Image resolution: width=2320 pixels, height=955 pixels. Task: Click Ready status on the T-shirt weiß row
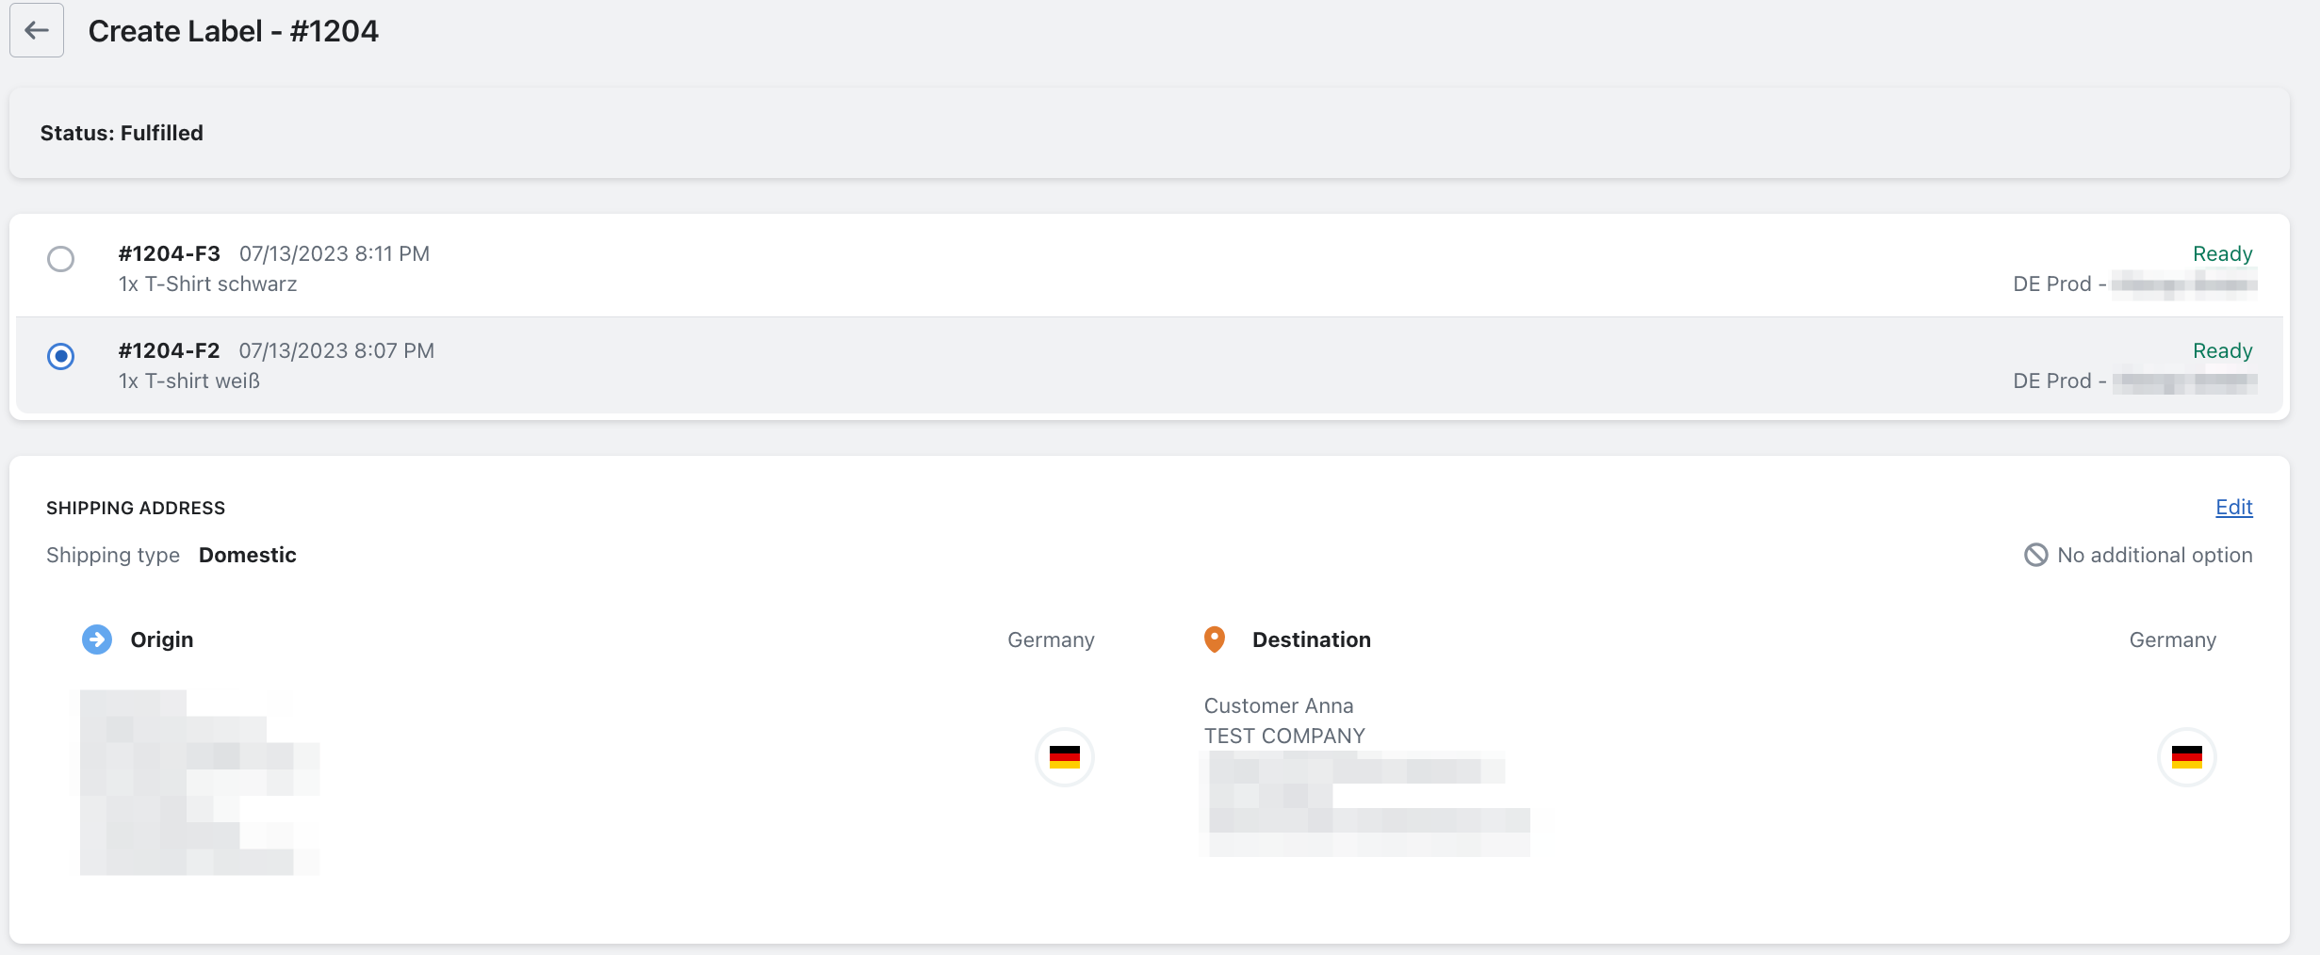tap(2222, 350)
